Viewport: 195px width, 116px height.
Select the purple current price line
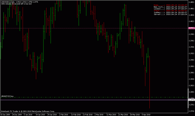click(94, 100)
